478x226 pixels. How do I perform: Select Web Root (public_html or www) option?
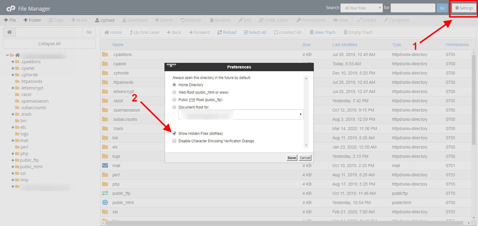(x=174, y=92)
